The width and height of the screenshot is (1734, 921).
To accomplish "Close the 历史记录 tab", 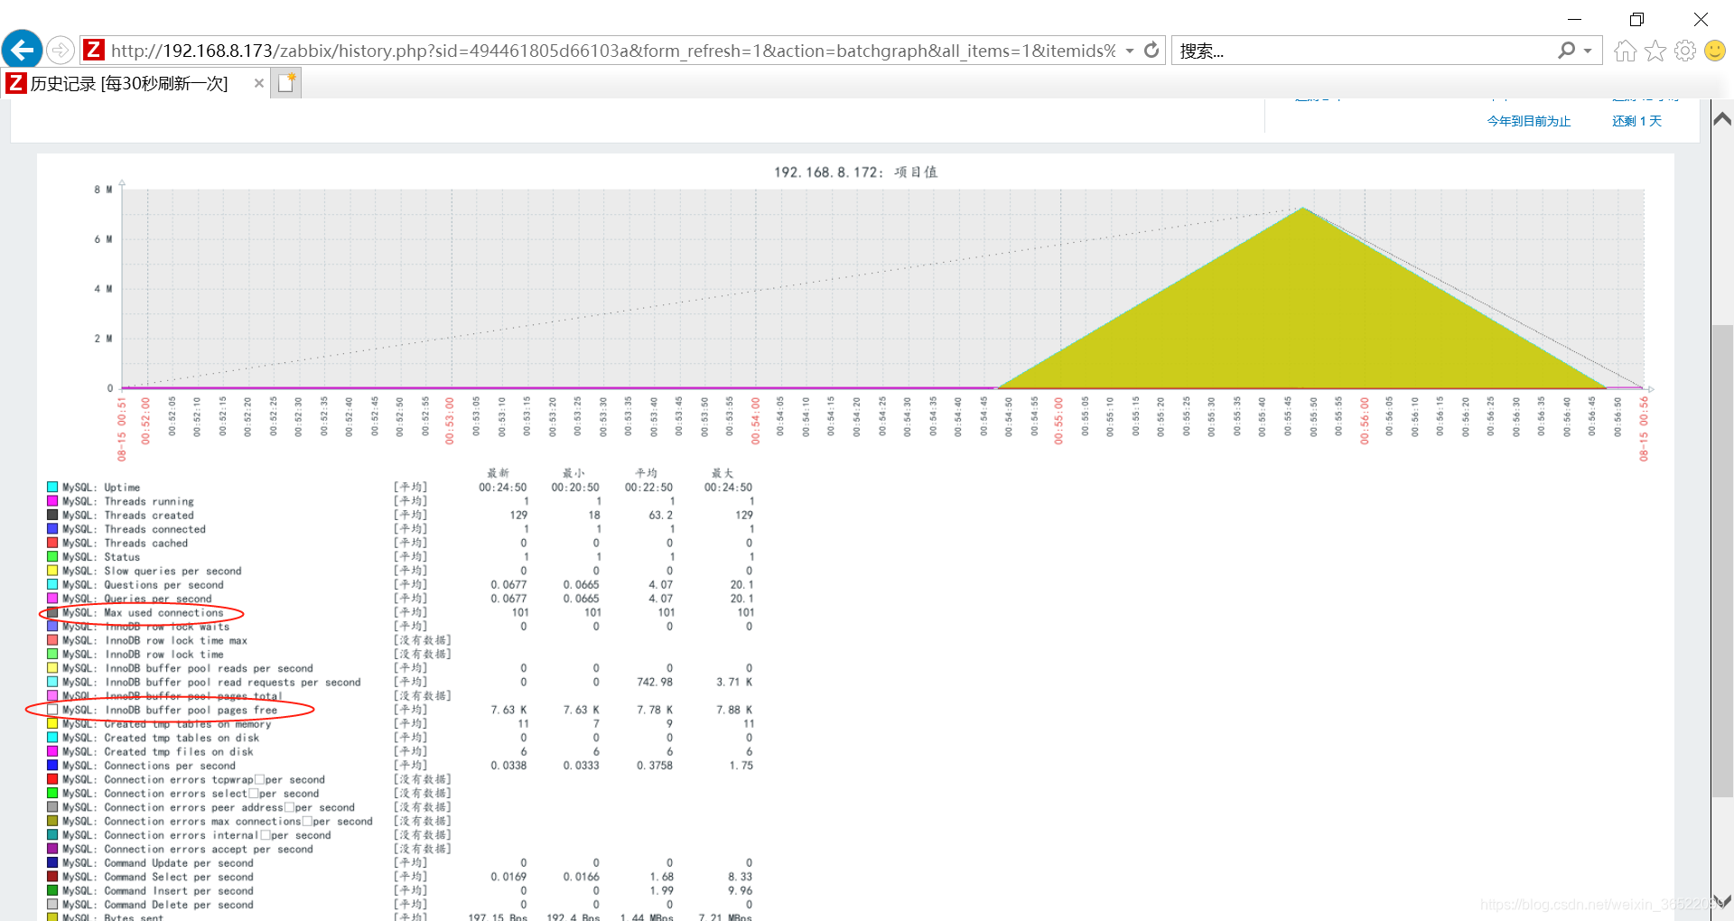I will [x=259, y=83].
